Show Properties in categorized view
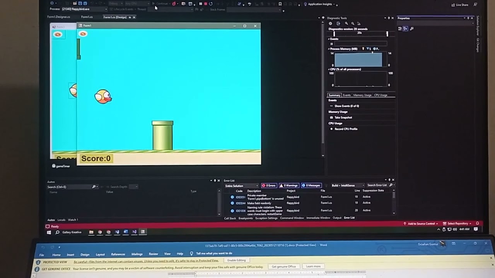The height and width of the screenshot is (278, 495). [400, 29]
